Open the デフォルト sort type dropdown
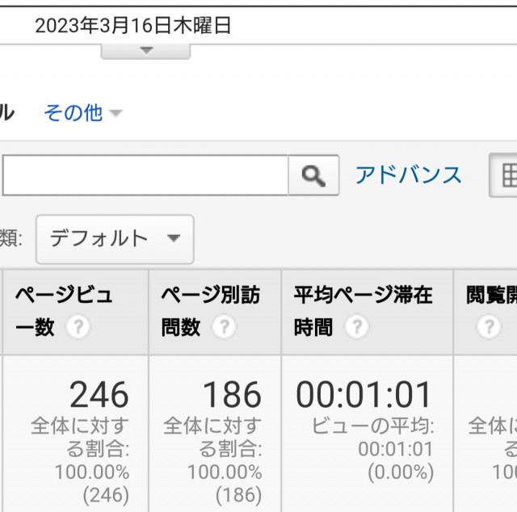This screenshot has height=512, width=517. tap(115, 238)
